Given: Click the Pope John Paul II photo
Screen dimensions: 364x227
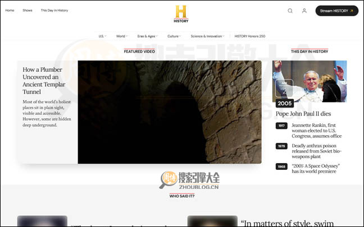Looking at the screenshot, I should (x=310, y=81).
